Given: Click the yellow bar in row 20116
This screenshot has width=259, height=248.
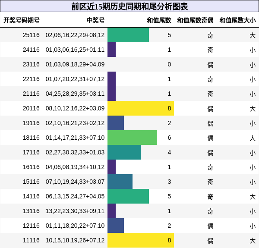Looking at the screenshot, I should pos(141,108).
